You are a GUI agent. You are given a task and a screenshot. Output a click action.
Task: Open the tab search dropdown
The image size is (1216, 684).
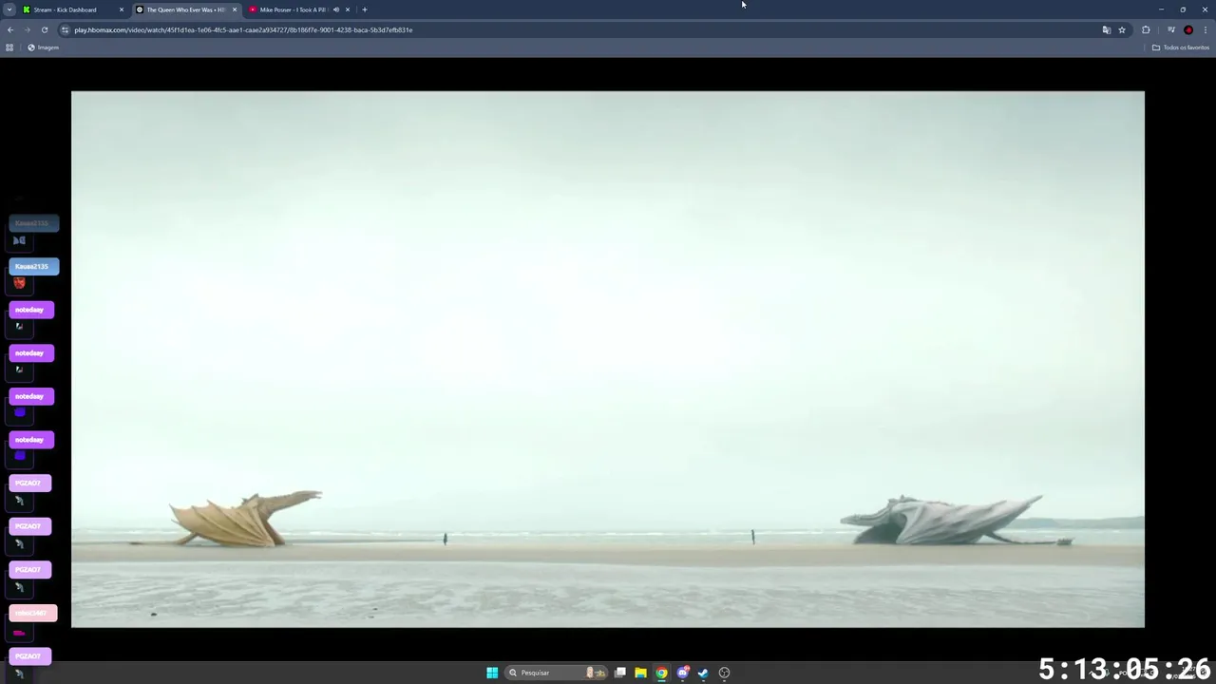9,9
